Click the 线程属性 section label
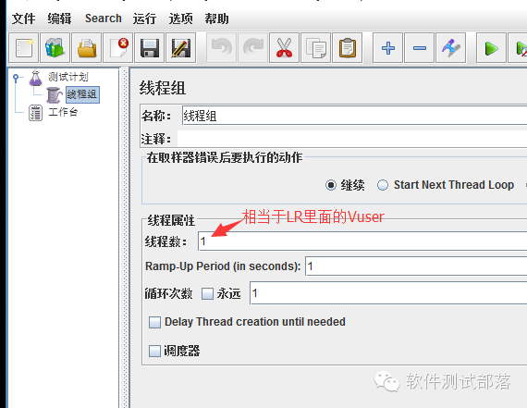 171,220
